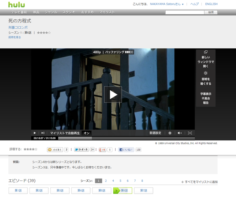Image resolution: width=236 pixels, height=199 pixels.
Task: Open the 刑事コロンボ series link
Action: 18,28
